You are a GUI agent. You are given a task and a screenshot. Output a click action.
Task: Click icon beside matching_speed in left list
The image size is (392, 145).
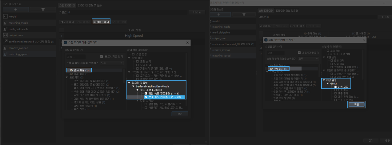(5, 54)
